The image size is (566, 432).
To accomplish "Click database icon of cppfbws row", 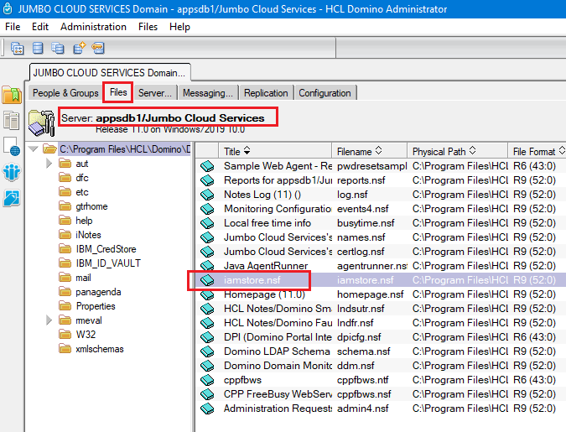I will tap(207, 380).
